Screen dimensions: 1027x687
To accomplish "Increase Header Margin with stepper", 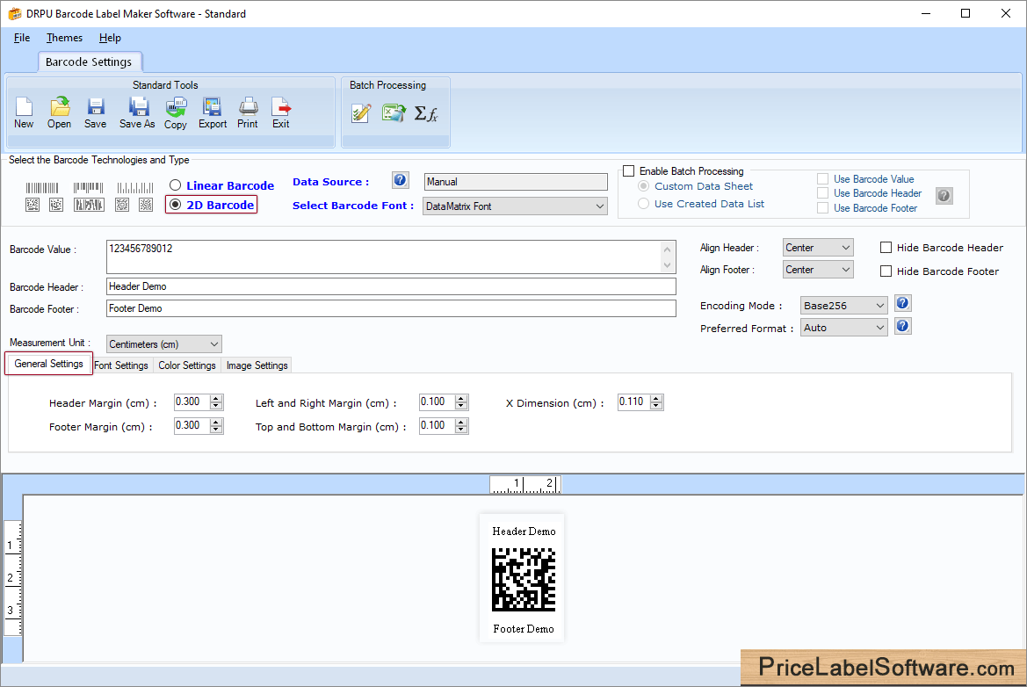I will (x=216, y=398).
